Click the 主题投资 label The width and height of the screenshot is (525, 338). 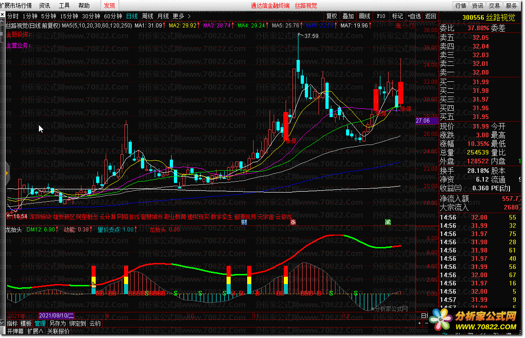(19, 34)
